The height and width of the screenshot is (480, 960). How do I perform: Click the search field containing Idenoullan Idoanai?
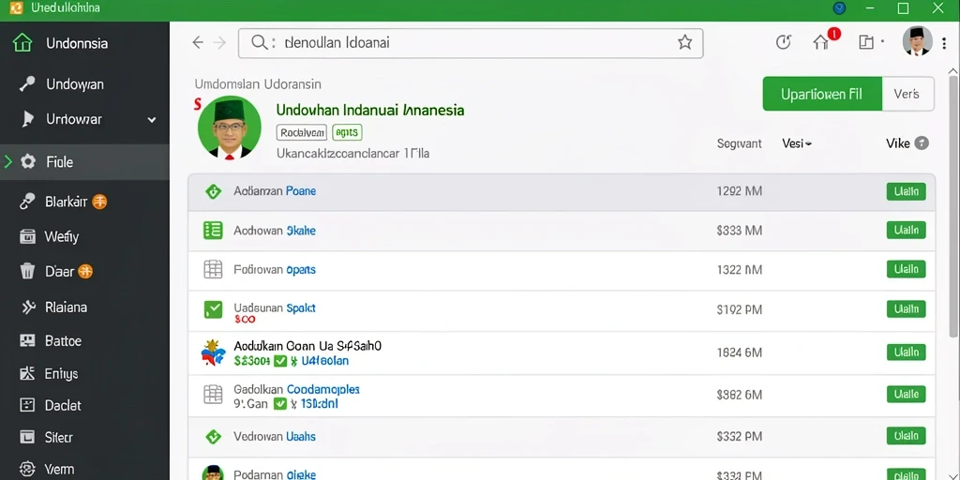coord(471,43)
